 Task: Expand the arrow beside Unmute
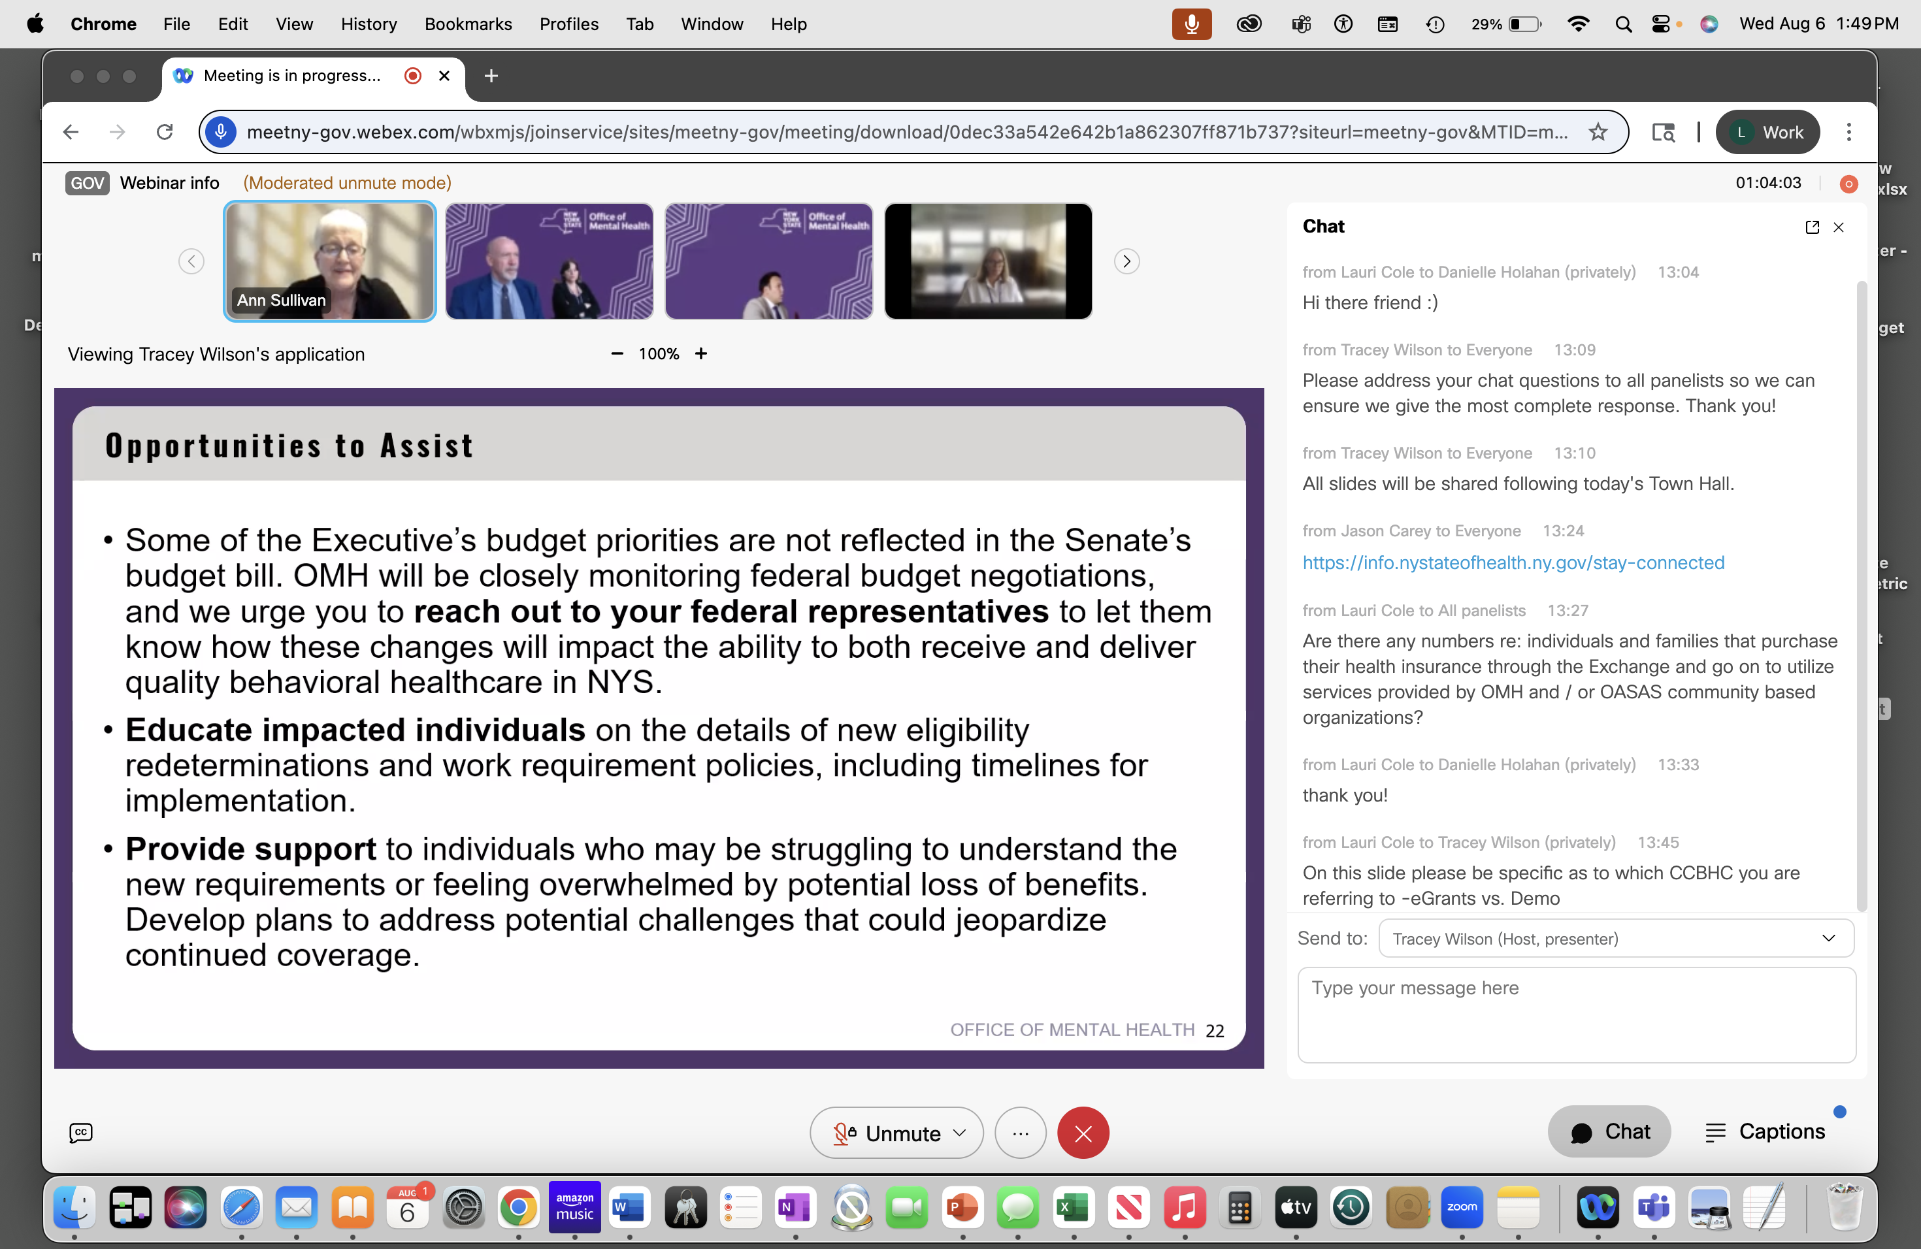[x=960, y=1133]
